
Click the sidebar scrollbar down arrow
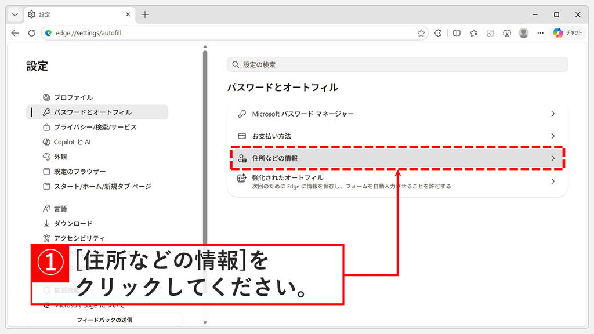(205, 322)
